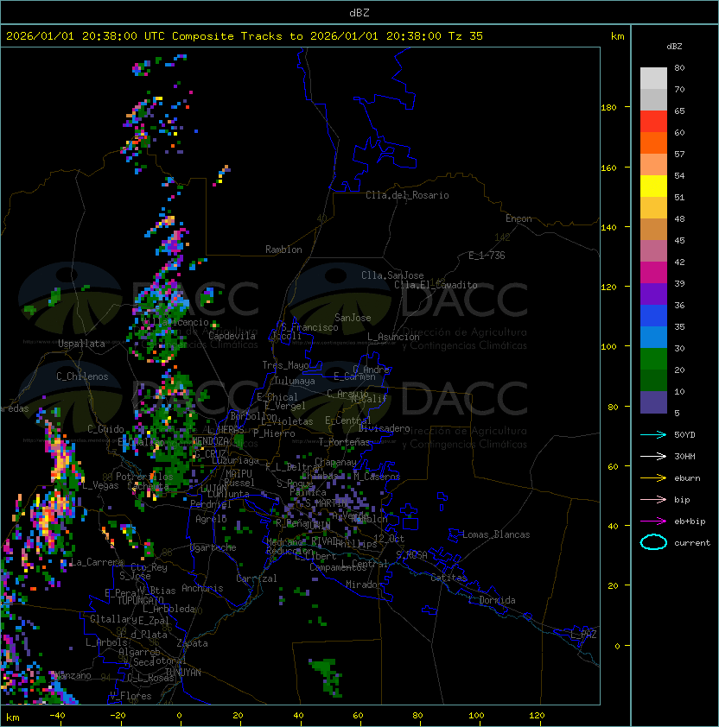The width and height of the screenshot is (719, 727).
Task: Choose the mauve 45–42 dBZ swatch
Action: (x=653, y=251)
